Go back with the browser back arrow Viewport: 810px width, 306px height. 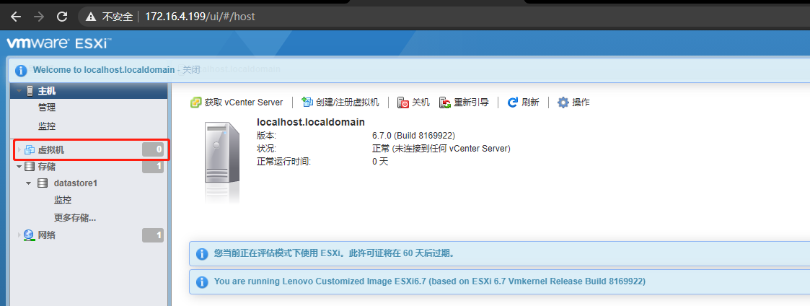click(x=16, y=17)
